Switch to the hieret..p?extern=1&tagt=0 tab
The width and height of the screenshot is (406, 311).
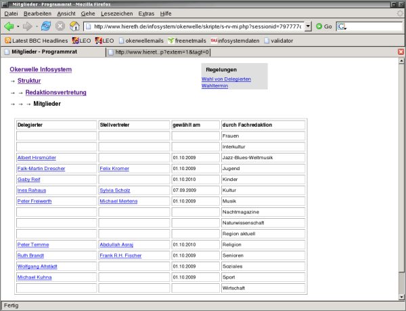tap(158, 52)
